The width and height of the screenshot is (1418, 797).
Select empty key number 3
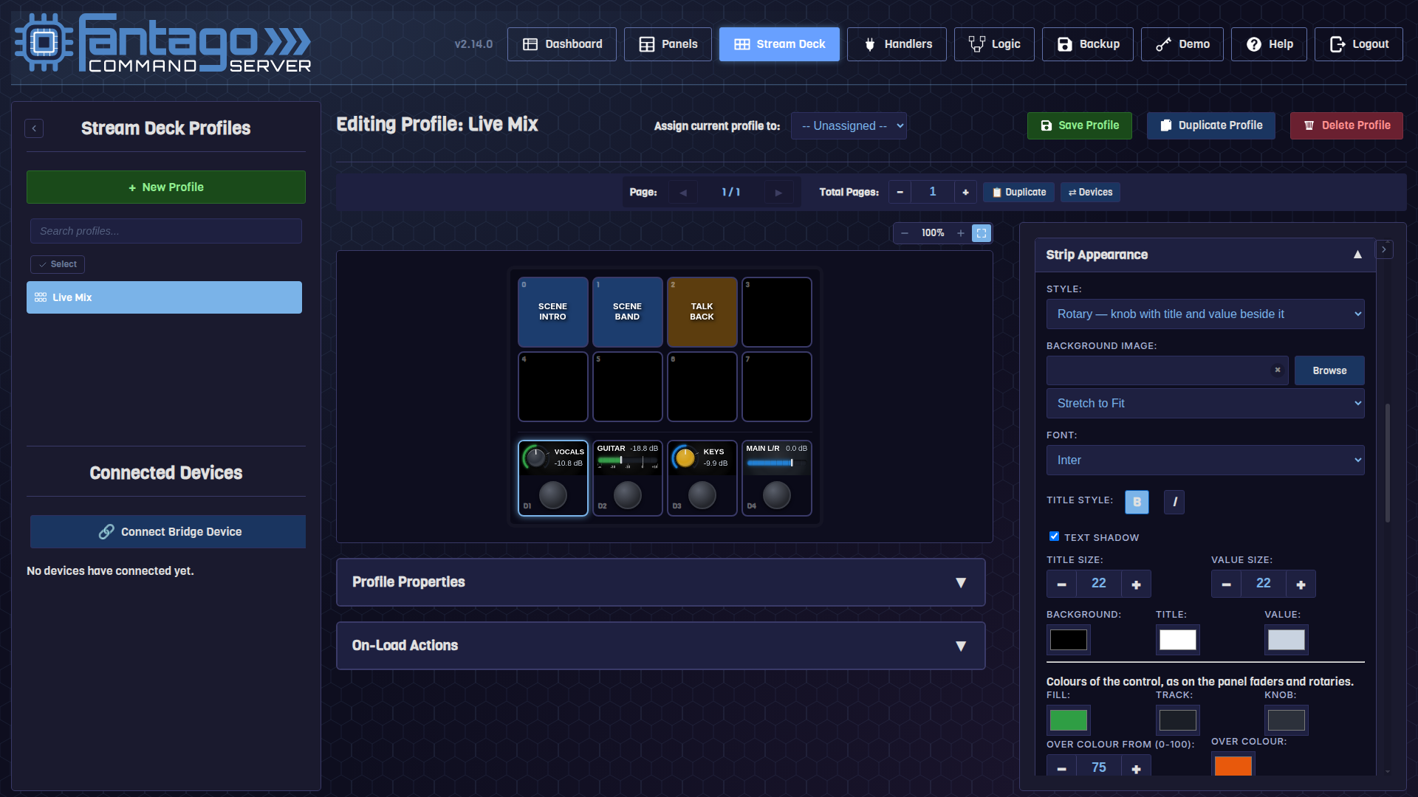tap(777, 312)
